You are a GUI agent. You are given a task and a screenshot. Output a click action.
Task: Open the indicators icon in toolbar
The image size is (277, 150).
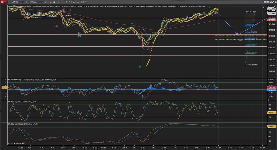tap(74, 2)
